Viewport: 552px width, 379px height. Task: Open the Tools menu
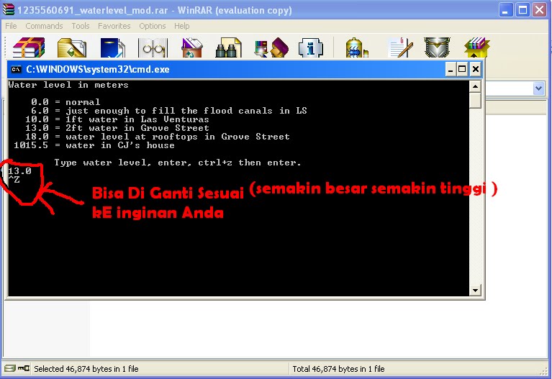[81, 26]
